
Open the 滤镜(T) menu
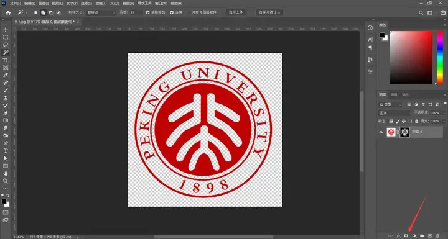click(101, 4)
